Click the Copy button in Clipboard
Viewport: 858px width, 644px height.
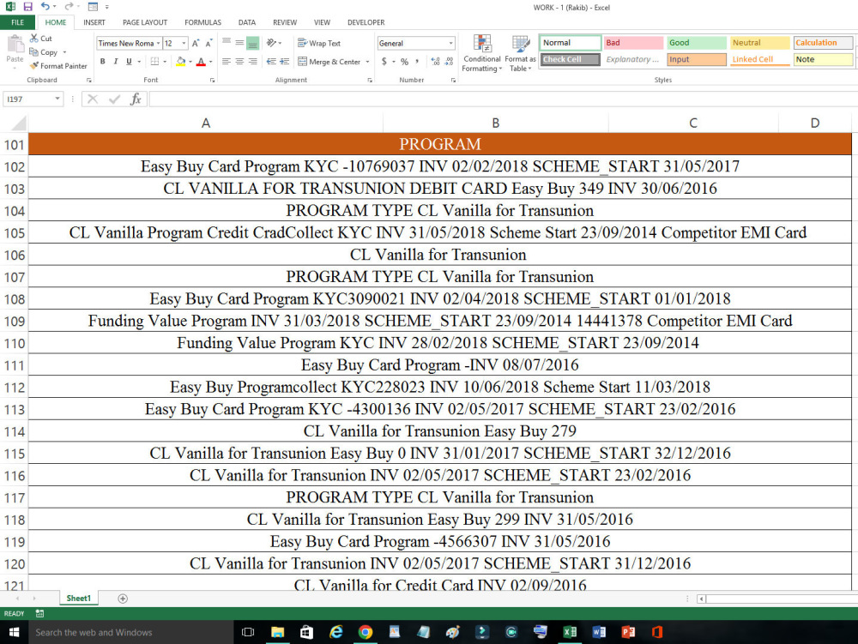click(44, 52)
